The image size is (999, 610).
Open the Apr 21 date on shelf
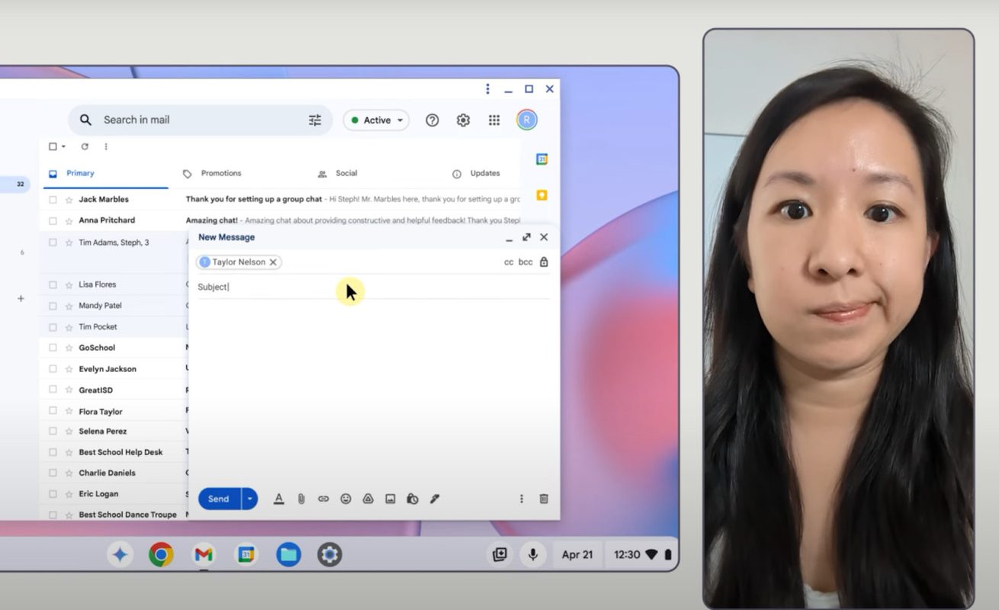[x=577, y=554]
